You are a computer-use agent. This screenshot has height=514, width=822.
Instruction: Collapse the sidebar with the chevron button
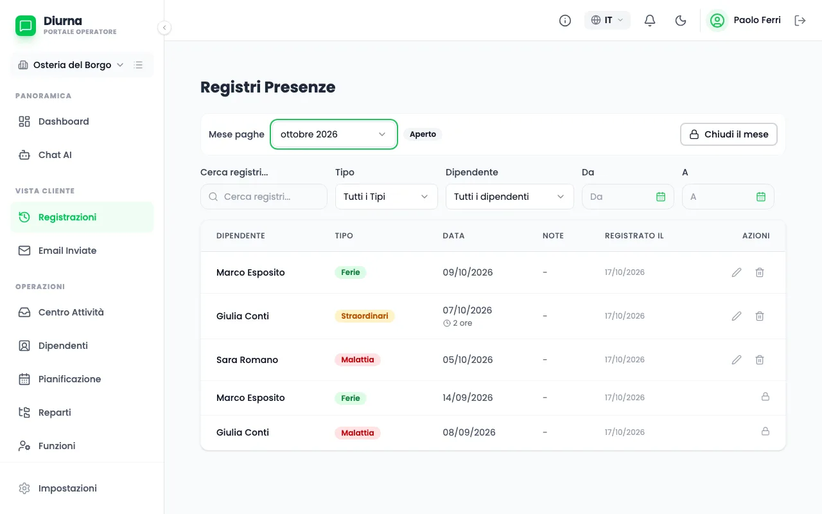click(164, 28)
